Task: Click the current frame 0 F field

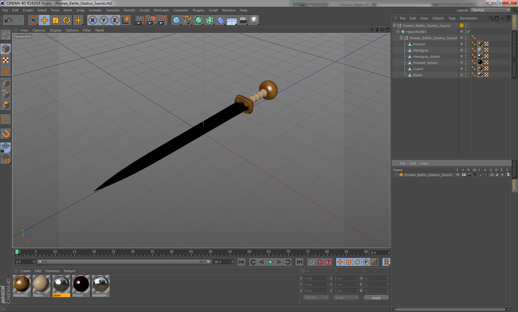Action: (380, 253)
